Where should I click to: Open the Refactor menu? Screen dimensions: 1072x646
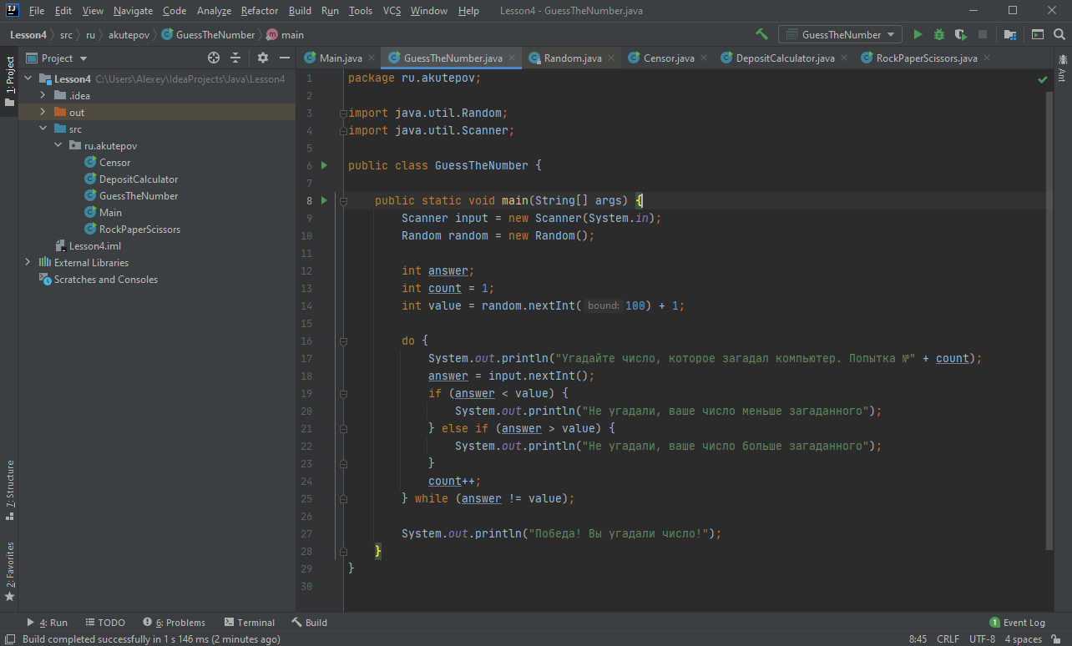point(260,11)
